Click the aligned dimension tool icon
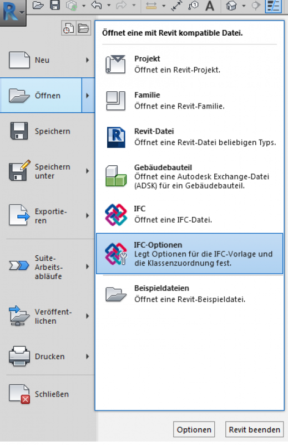The width and height of the screenshot is (288, 445). pyautogui.click(x=176, y=6)
